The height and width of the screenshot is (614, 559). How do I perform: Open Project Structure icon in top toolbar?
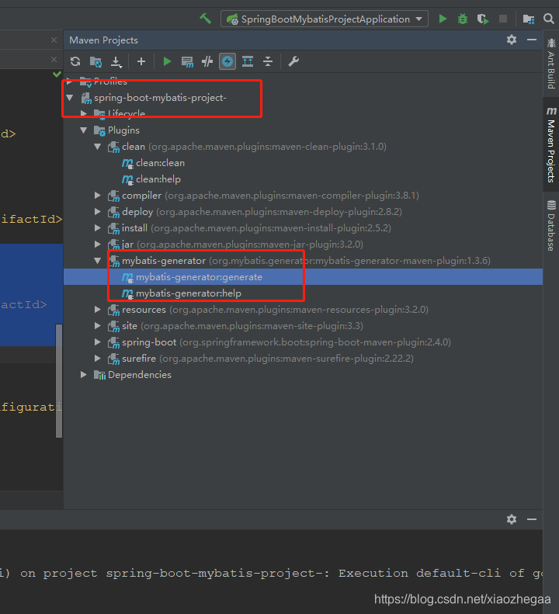click(x=529, y=19)
